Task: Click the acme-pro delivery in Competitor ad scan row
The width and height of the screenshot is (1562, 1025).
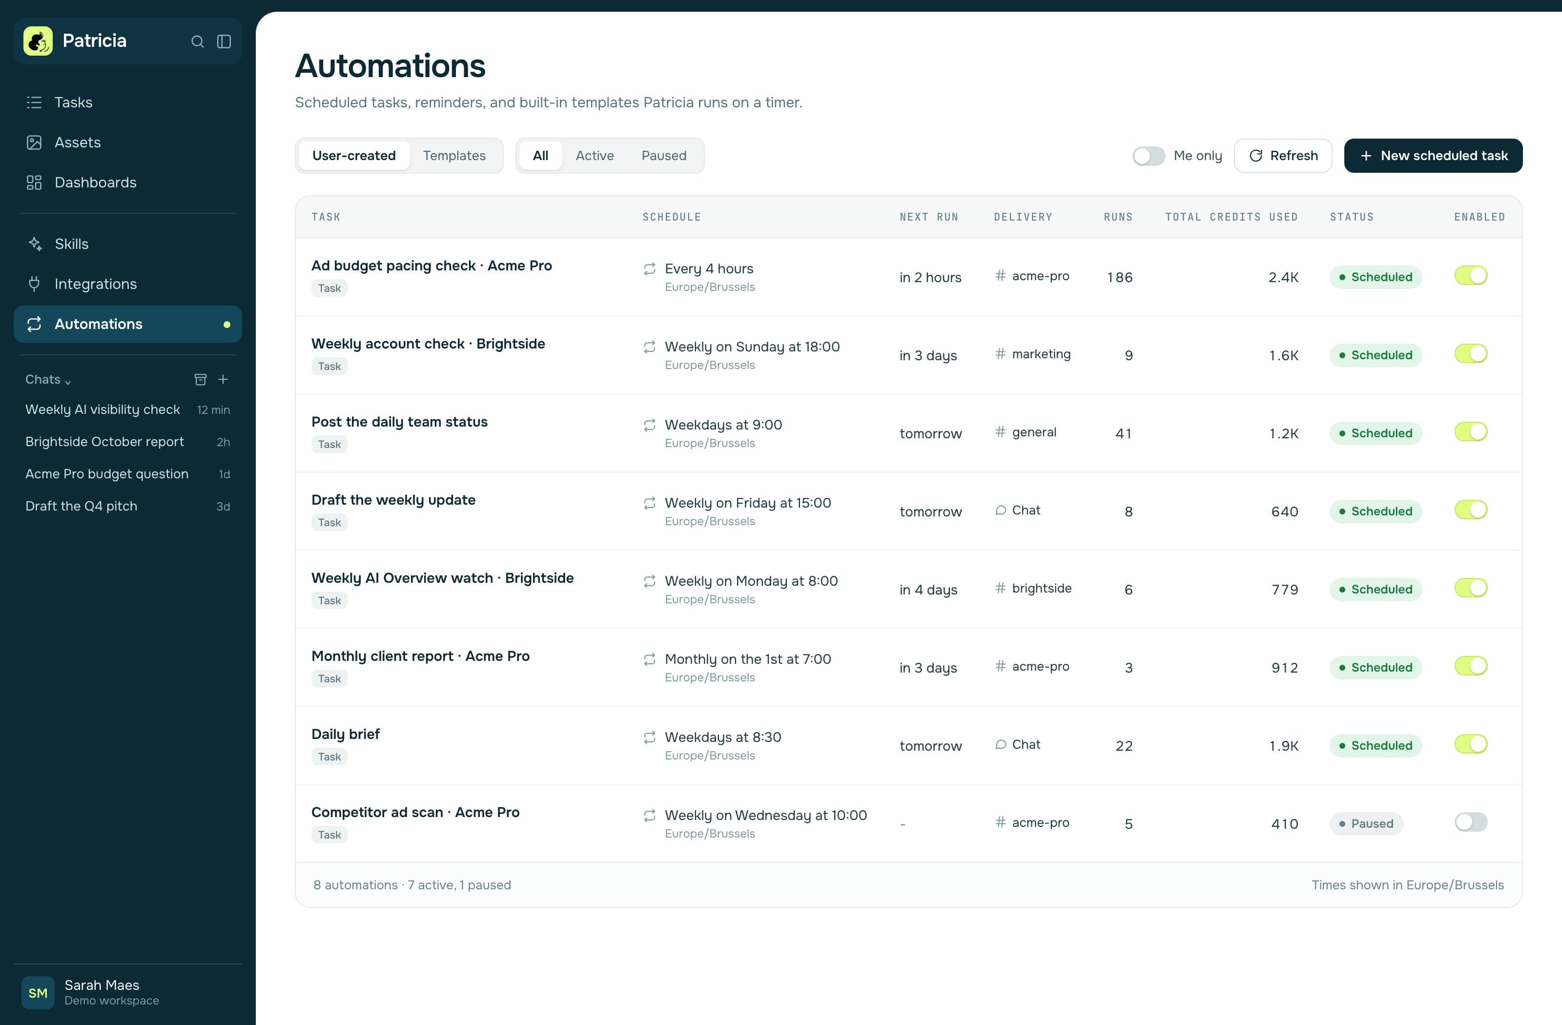Action: coord(1032,822)
